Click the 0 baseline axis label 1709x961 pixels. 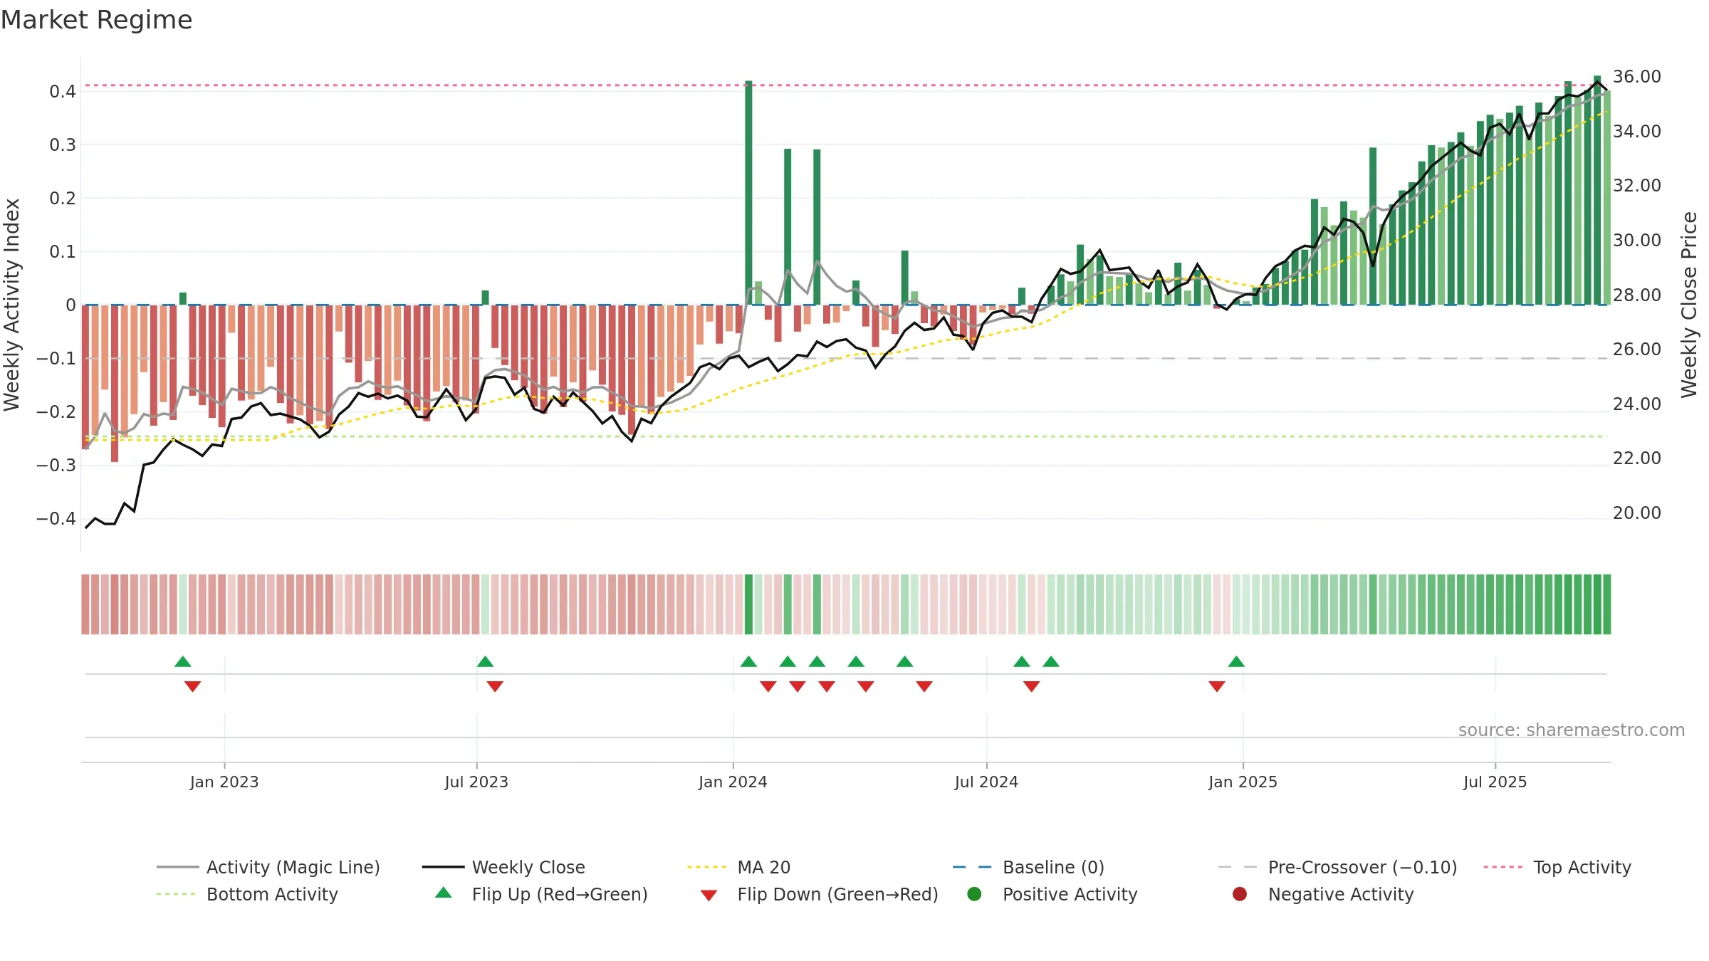pyautogui.click(x=70, y=305)
